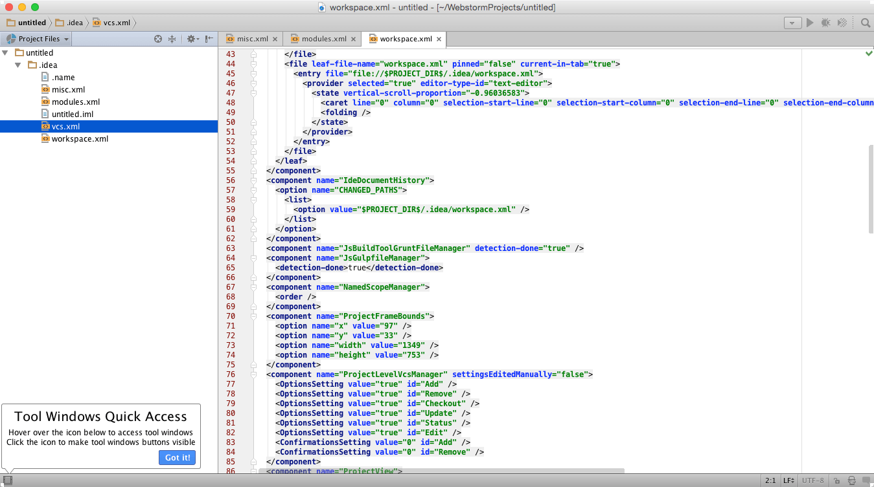Screen dimensions: 874x487
Task: Click the Hector inspector icon
Action: (851, 481)
